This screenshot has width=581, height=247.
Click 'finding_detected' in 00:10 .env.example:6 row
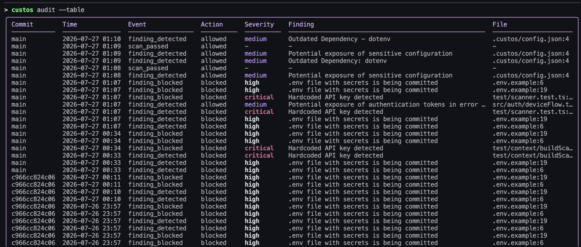click(157, 199)
